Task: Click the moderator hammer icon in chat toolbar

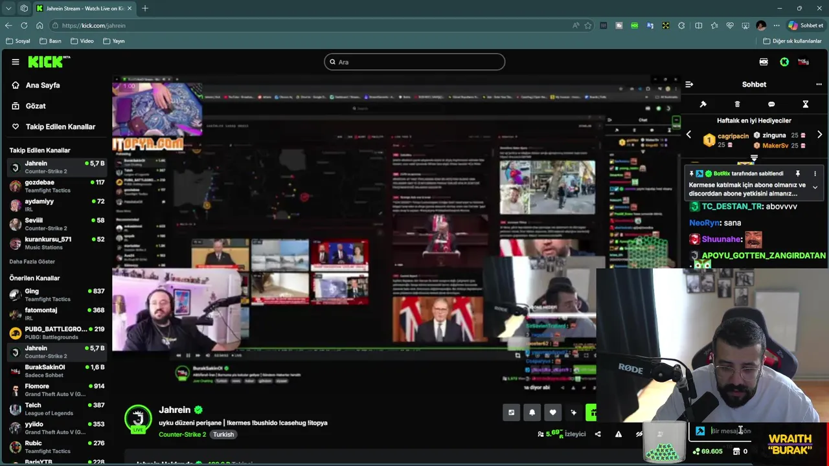Action: tap(703, 104)
